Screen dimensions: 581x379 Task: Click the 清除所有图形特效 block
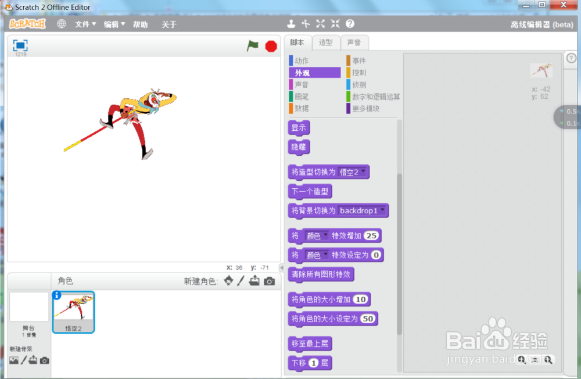coord(321,274)
